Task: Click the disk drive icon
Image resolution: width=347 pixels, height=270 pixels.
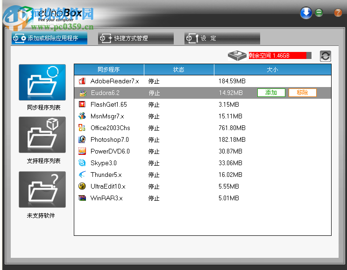Action: (x=237, y=55)
